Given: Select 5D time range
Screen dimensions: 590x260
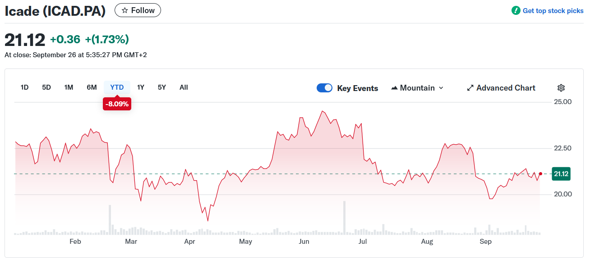Looking at the screenshot, I should point(46,87).
